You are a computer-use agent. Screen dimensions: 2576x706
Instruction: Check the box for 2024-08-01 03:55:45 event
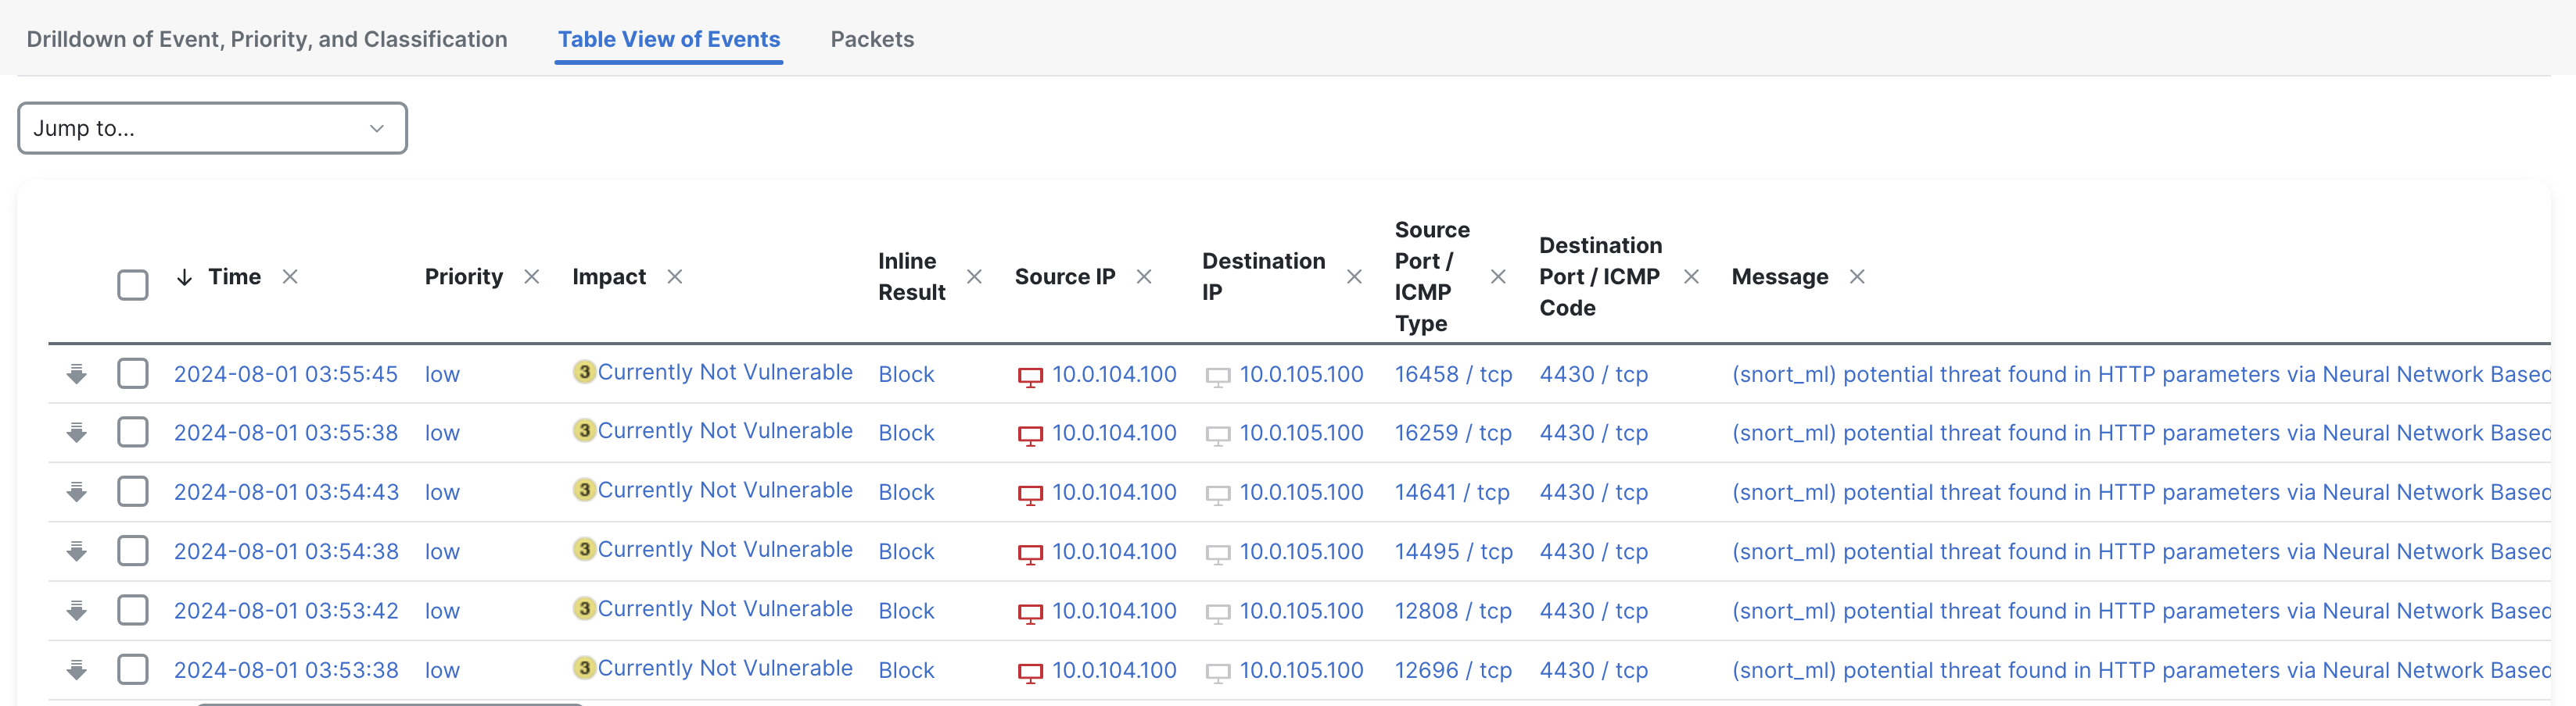click(x=133, y=373)
